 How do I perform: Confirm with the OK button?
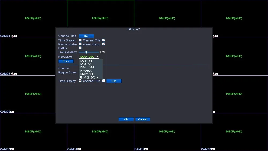pos(126,119)
